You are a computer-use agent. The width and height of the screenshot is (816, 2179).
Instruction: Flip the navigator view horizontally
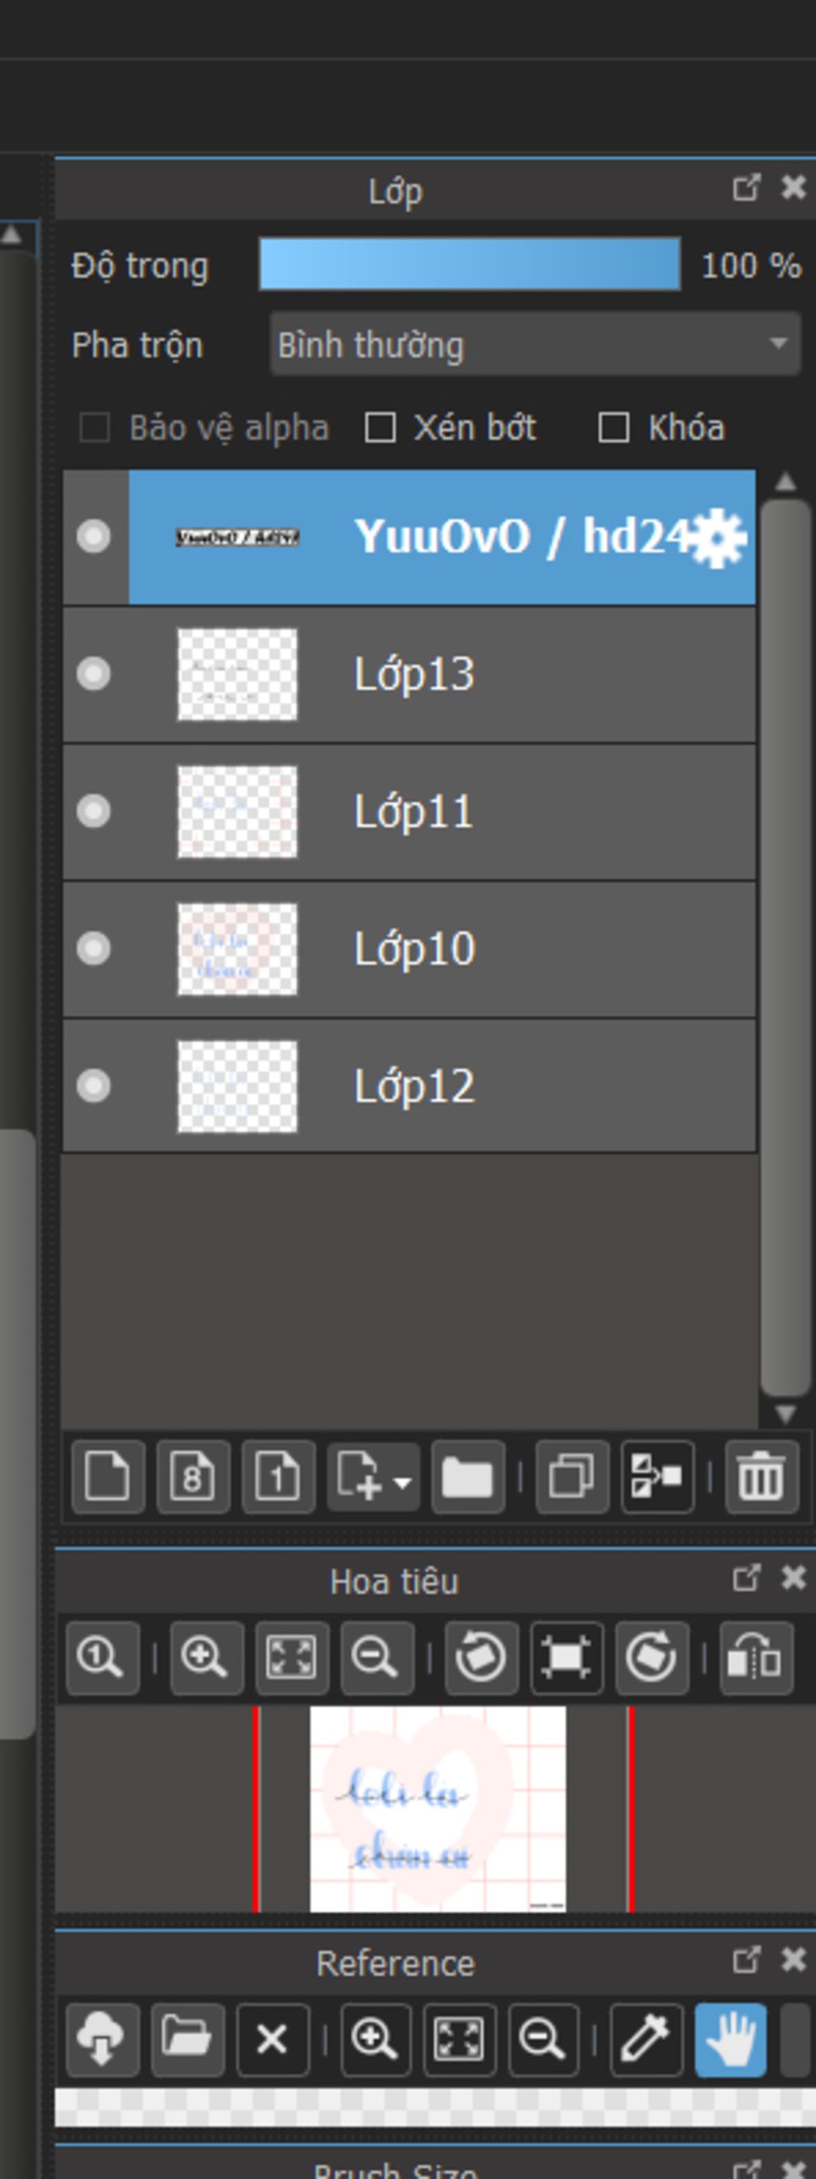756,1658
